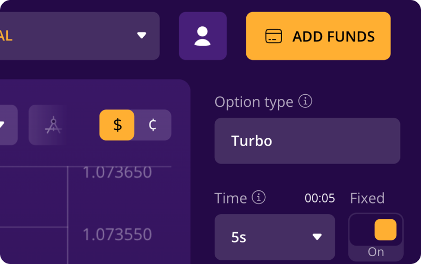Show the Time info icon
Screen dimensions: 421x264
click(x=258, y=197)
